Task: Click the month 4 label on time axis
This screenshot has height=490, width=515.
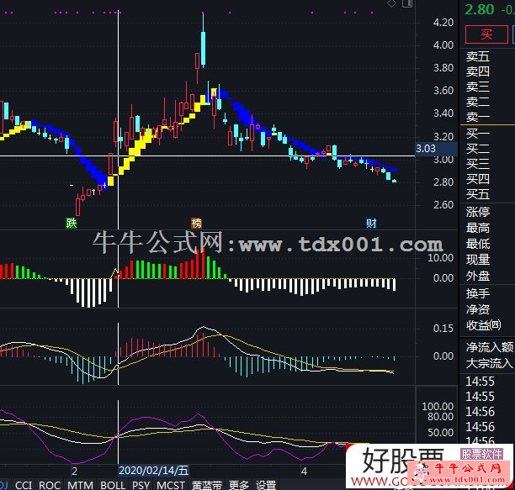Action: [304, 472]
